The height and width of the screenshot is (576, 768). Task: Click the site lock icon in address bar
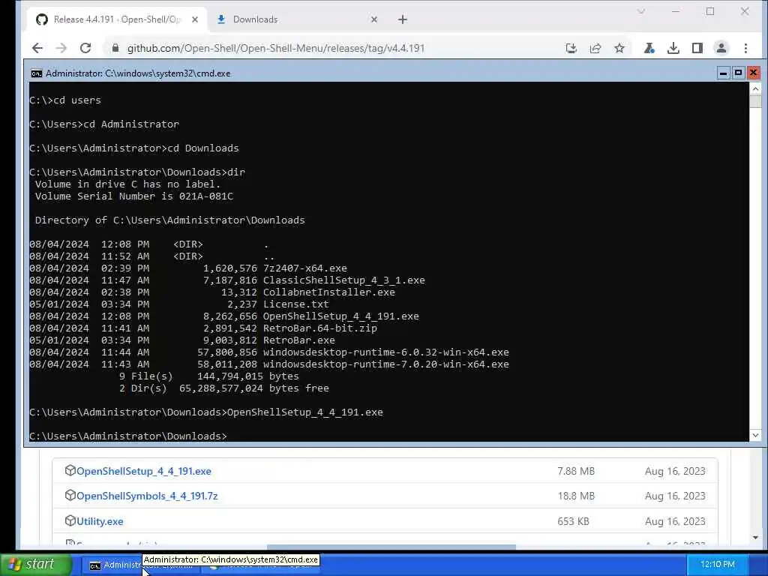tap(115, 48)
